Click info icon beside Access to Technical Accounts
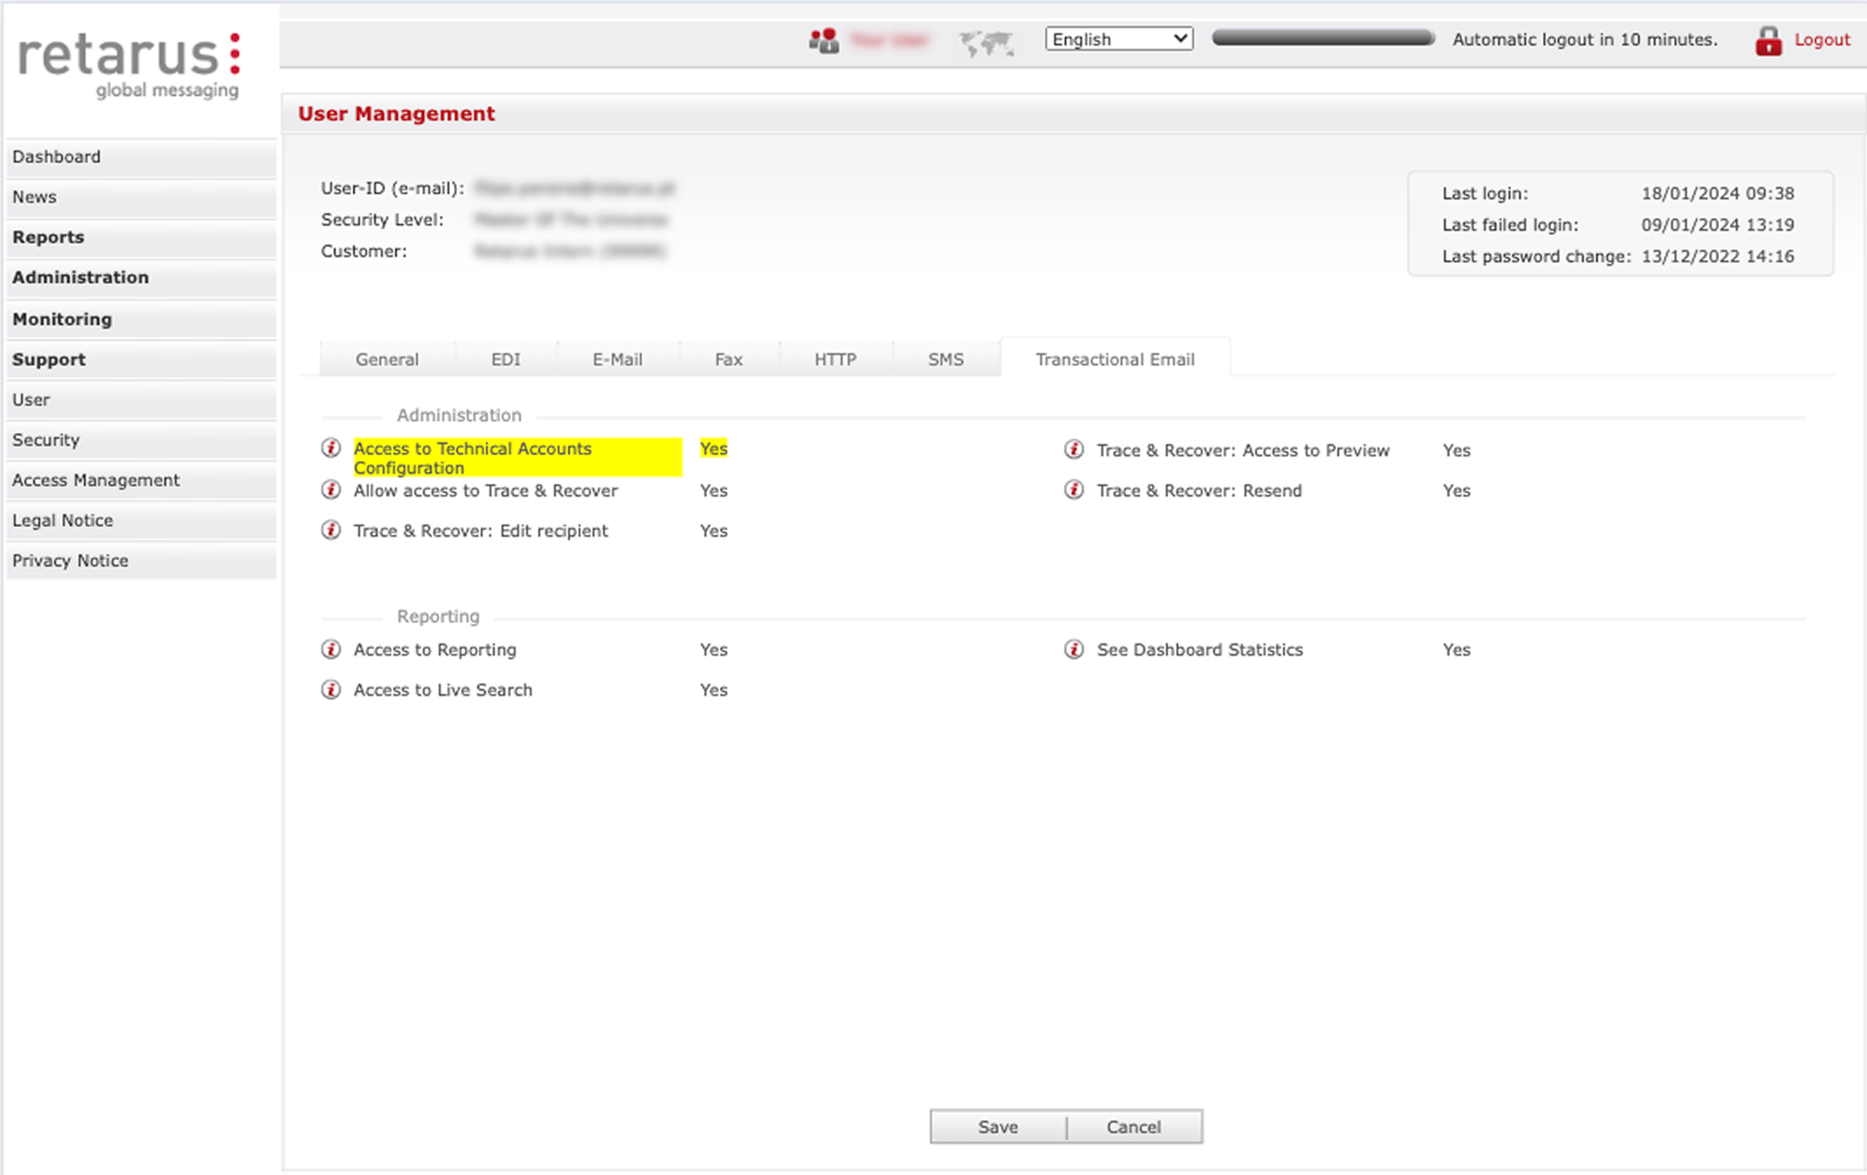Image resolution: width=1867 pixels, height=1175 pixels. [330, 448]
